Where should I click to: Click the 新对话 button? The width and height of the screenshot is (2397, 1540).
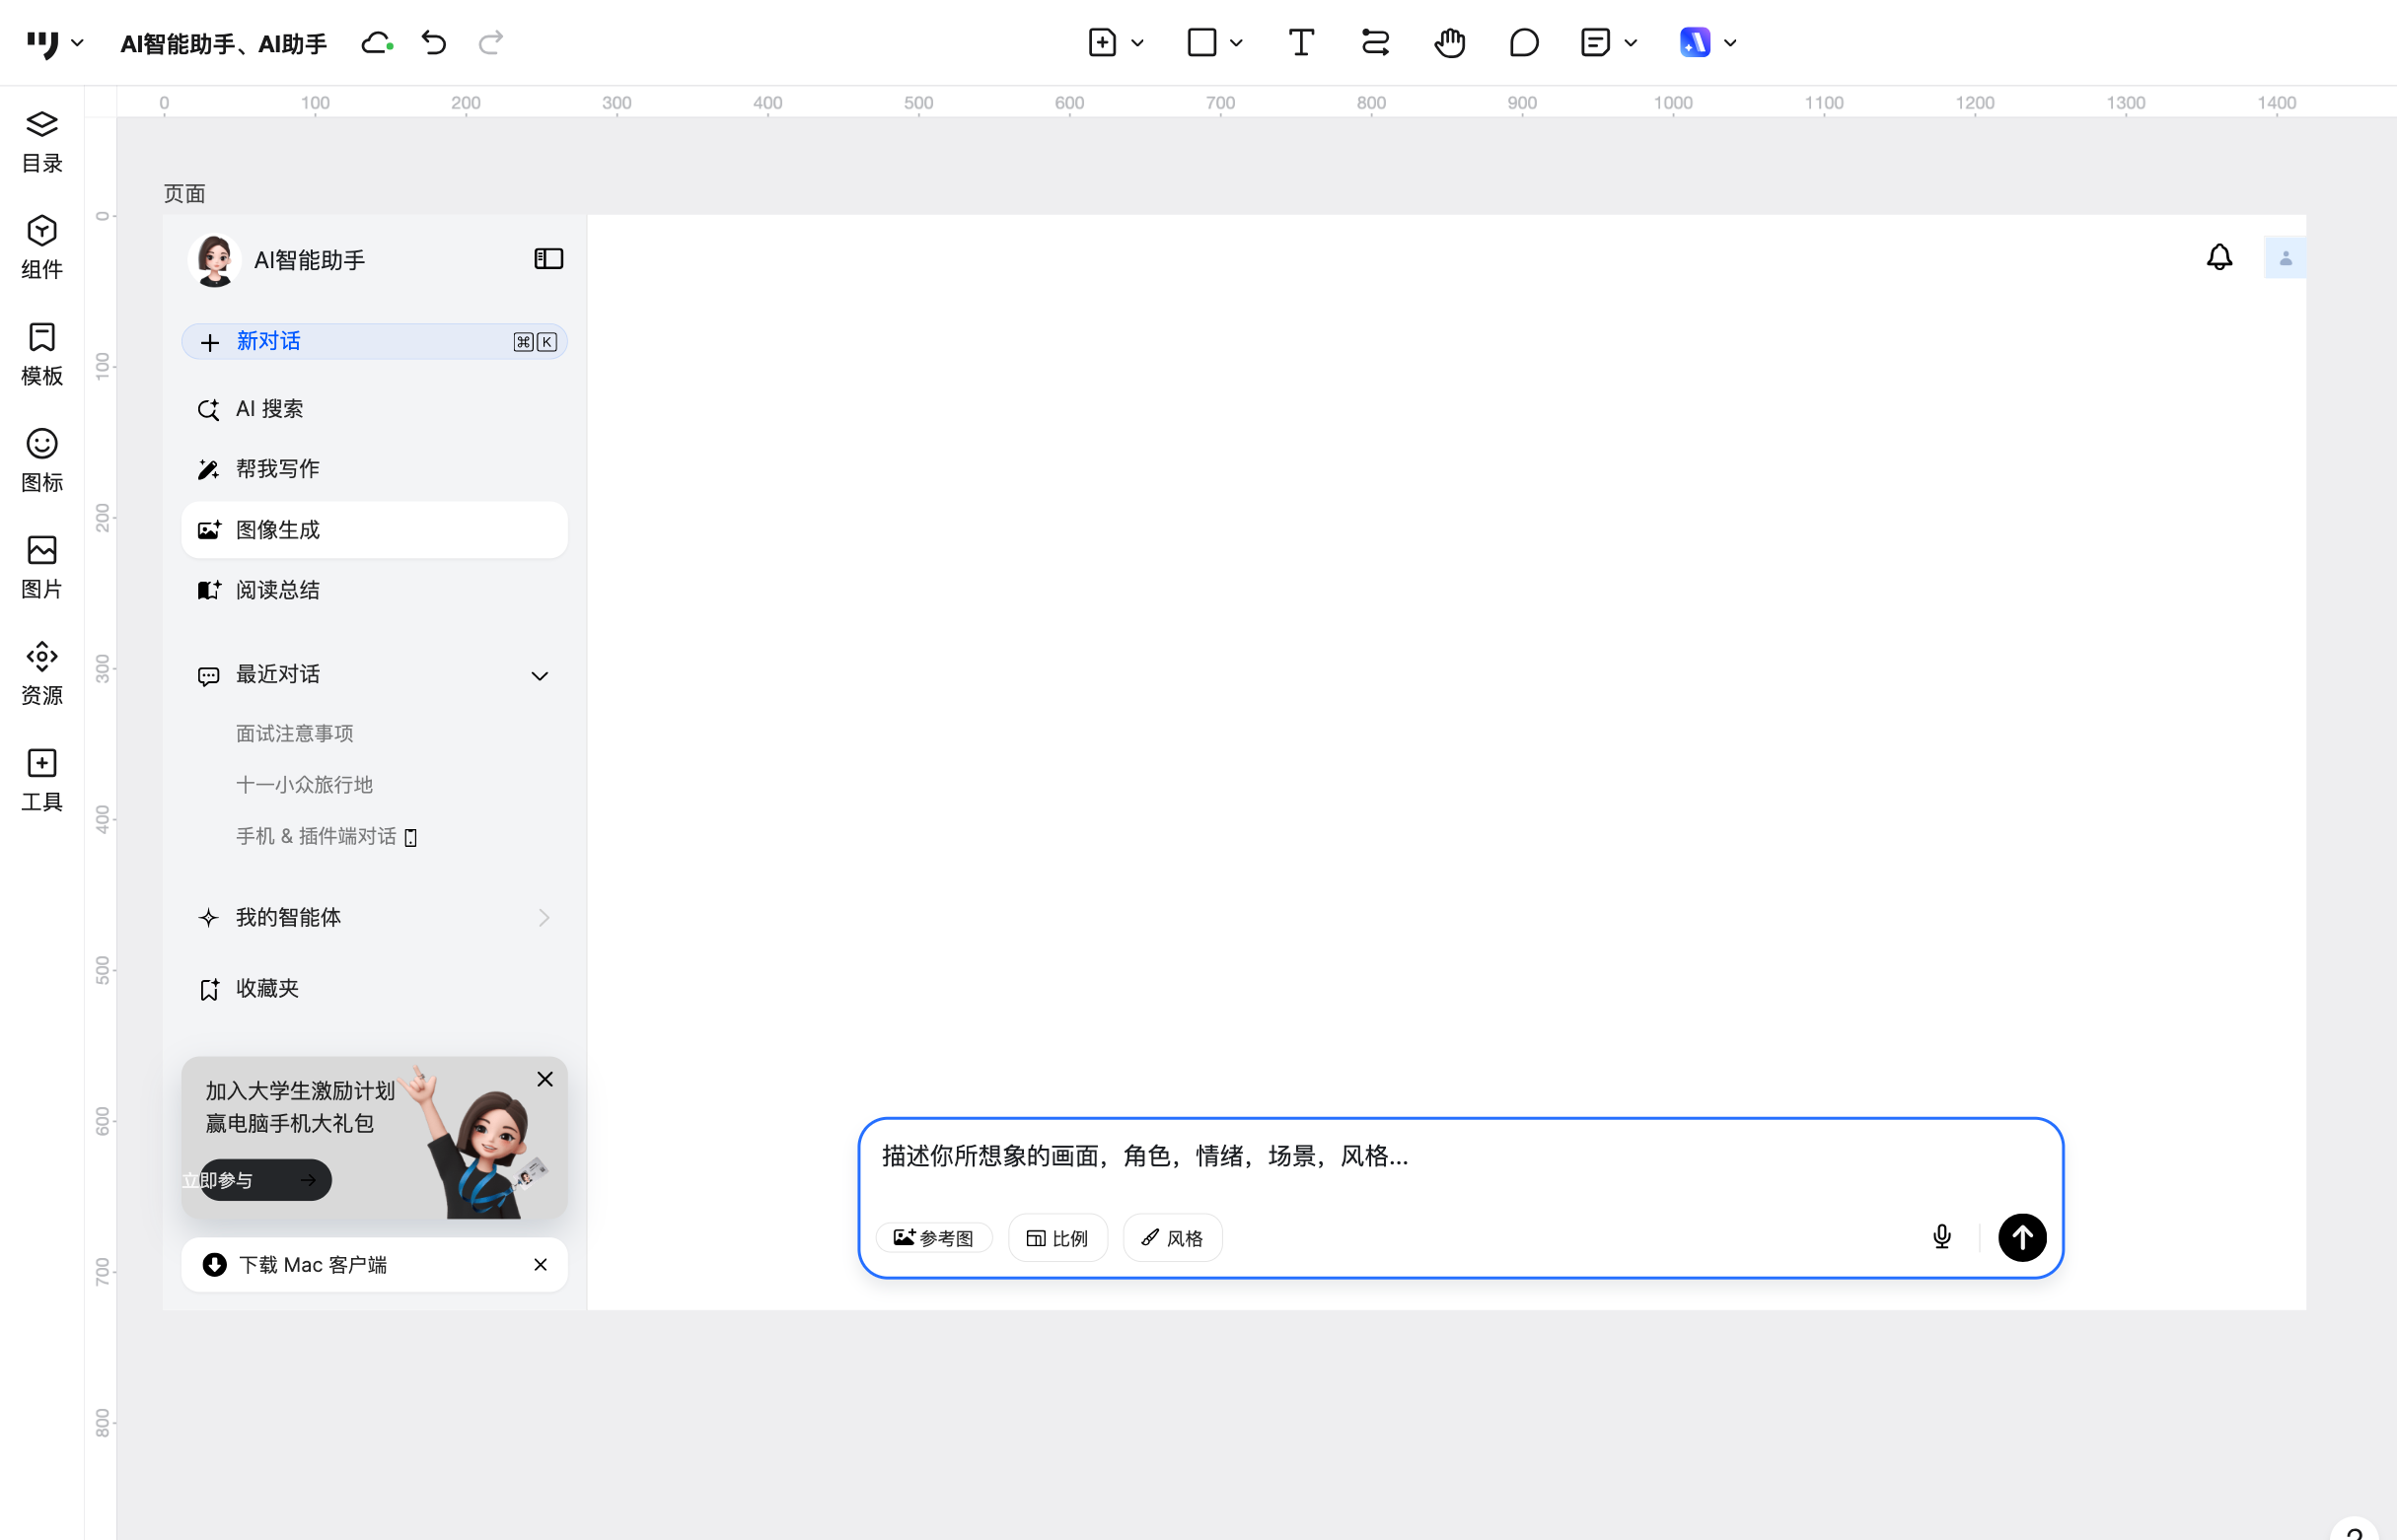pos(374,342)
